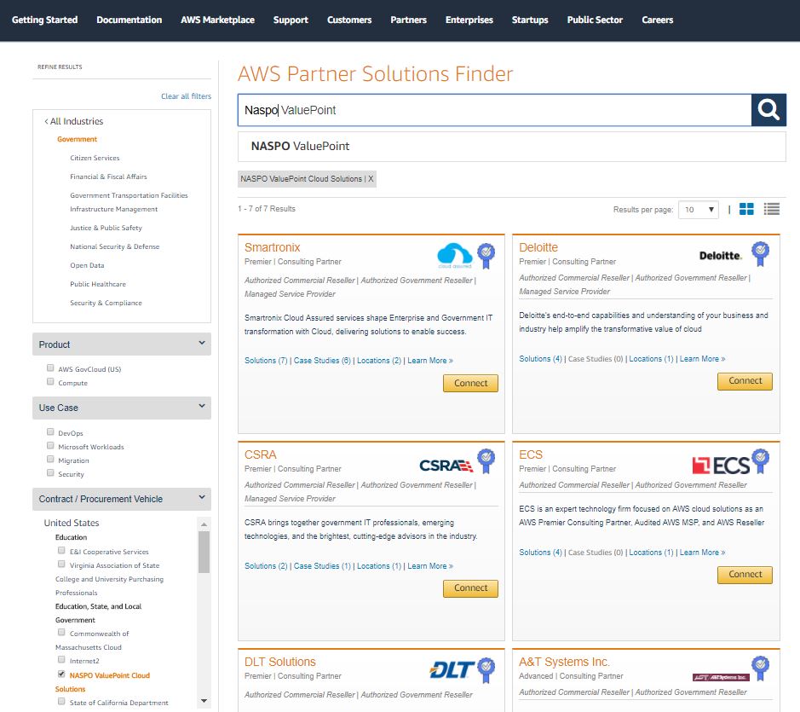The height and width of the screenshot is (712, 800).
Task: Click the CSRA logo
Action: (x=446, y=466)
